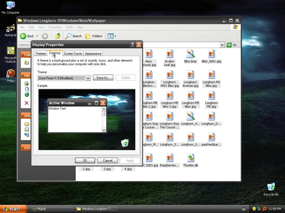Image resolution: width=285 pixels, height=213 pixels.
Task: Click the taskbar clock showing 12:58 PM
Action: (275, 209)
